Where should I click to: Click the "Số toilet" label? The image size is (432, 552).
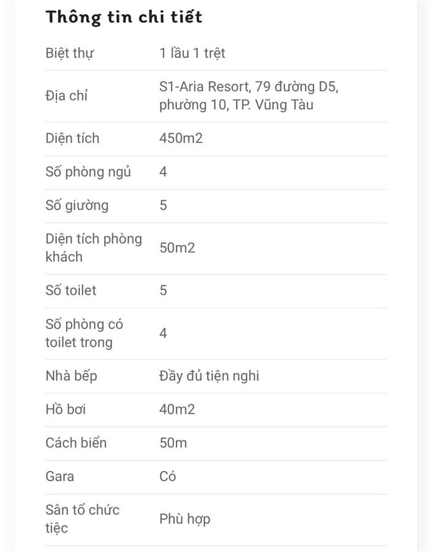[70, 290]
